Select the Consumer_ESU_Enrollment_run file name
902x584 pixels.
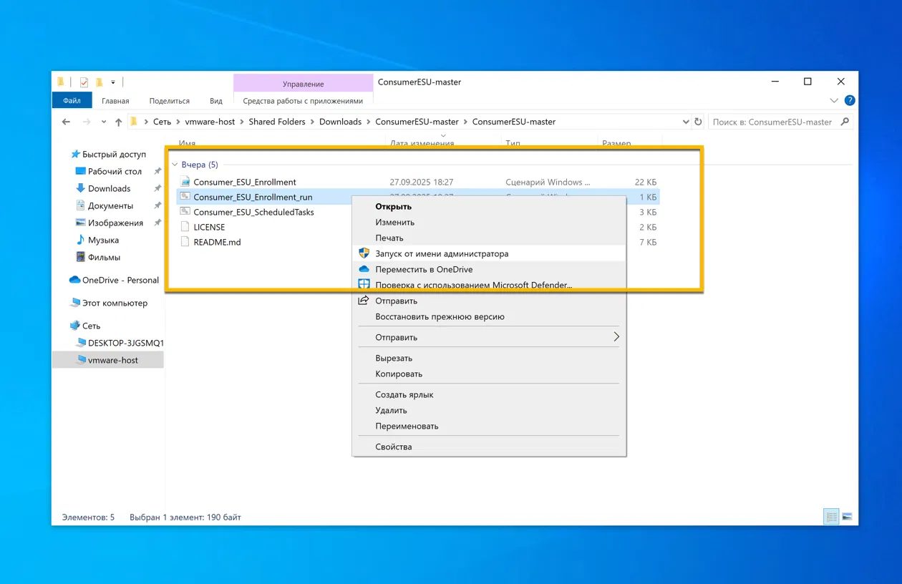(253, 197)
